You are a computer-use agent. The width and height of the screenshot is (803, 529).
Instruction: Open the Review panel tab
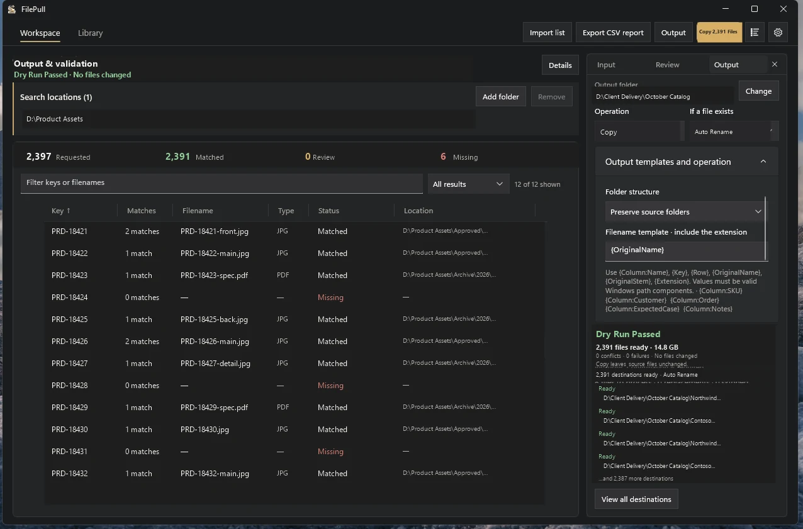click(x=667, y=65)
